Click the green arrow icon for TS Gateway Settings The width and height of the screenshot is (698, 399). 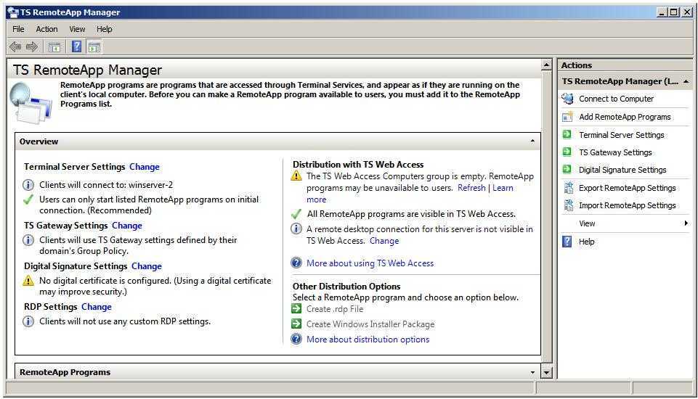coord(567,152)
